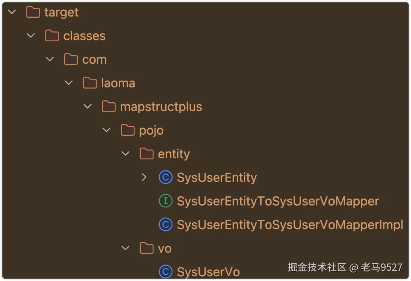Click the folder icon beside mapstructplus
Screen dimensions: 411x281
[109, 106]
